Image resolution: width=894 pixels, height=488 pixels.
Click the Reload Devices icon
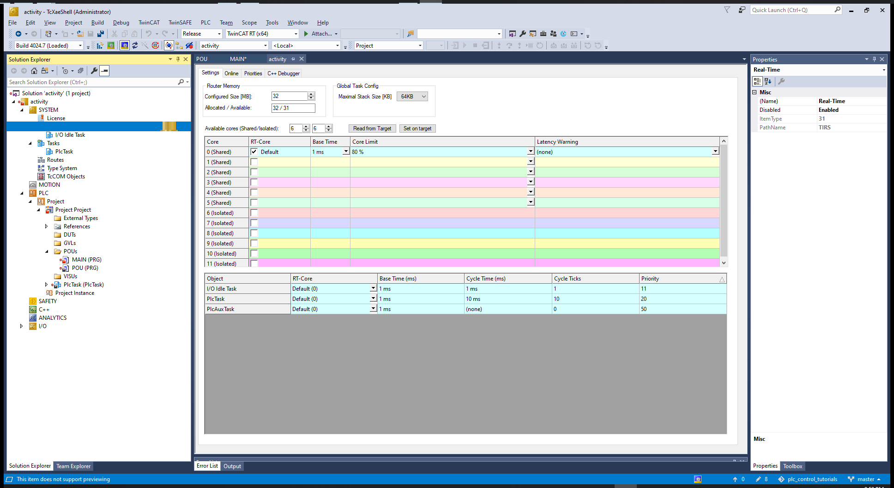[x=135, y=45]
